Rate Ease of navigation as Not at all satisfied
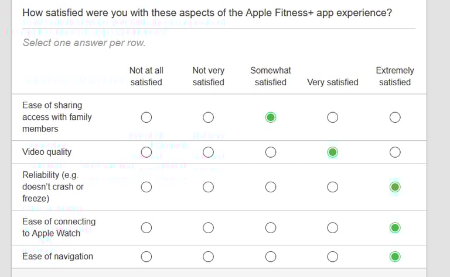The height and width of the screenshot is (277, 450). 146,257
